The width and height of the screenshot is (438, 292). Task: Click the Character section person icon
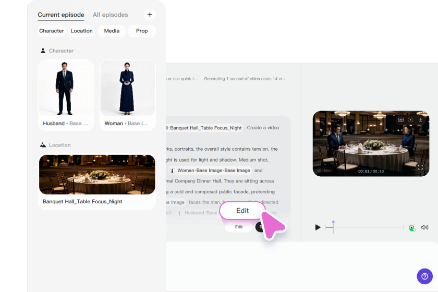tap(43, 51)
